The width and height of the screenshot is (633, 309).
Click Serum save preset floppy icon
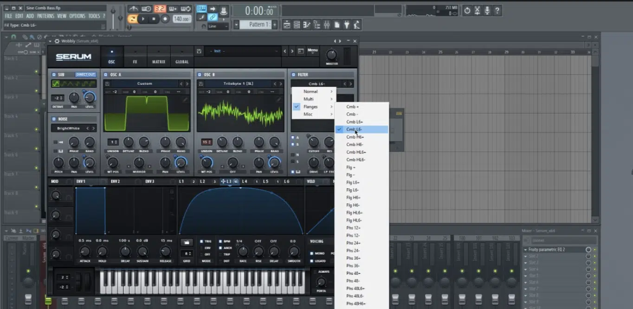coord(199,51)
